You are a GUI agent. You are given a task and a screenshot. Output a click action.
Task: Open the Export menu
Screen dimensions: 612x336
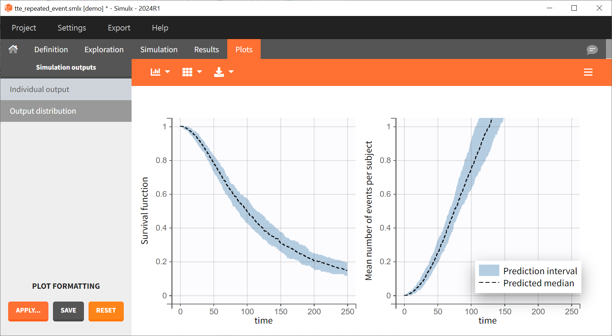(119, 28)
